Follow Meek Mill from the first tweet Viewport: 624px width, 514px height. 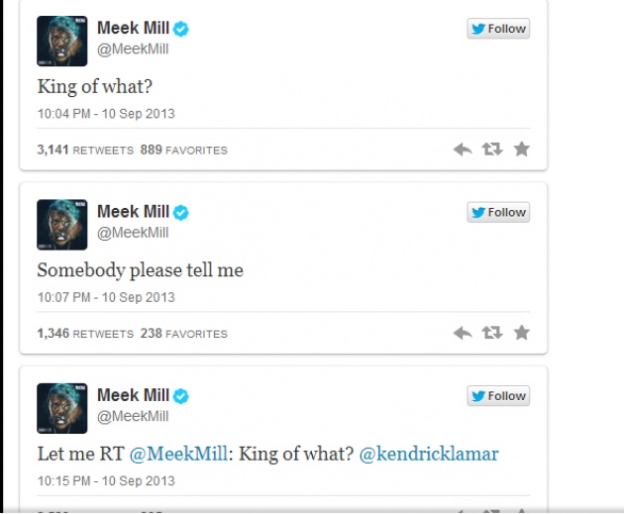click(498, 29)
